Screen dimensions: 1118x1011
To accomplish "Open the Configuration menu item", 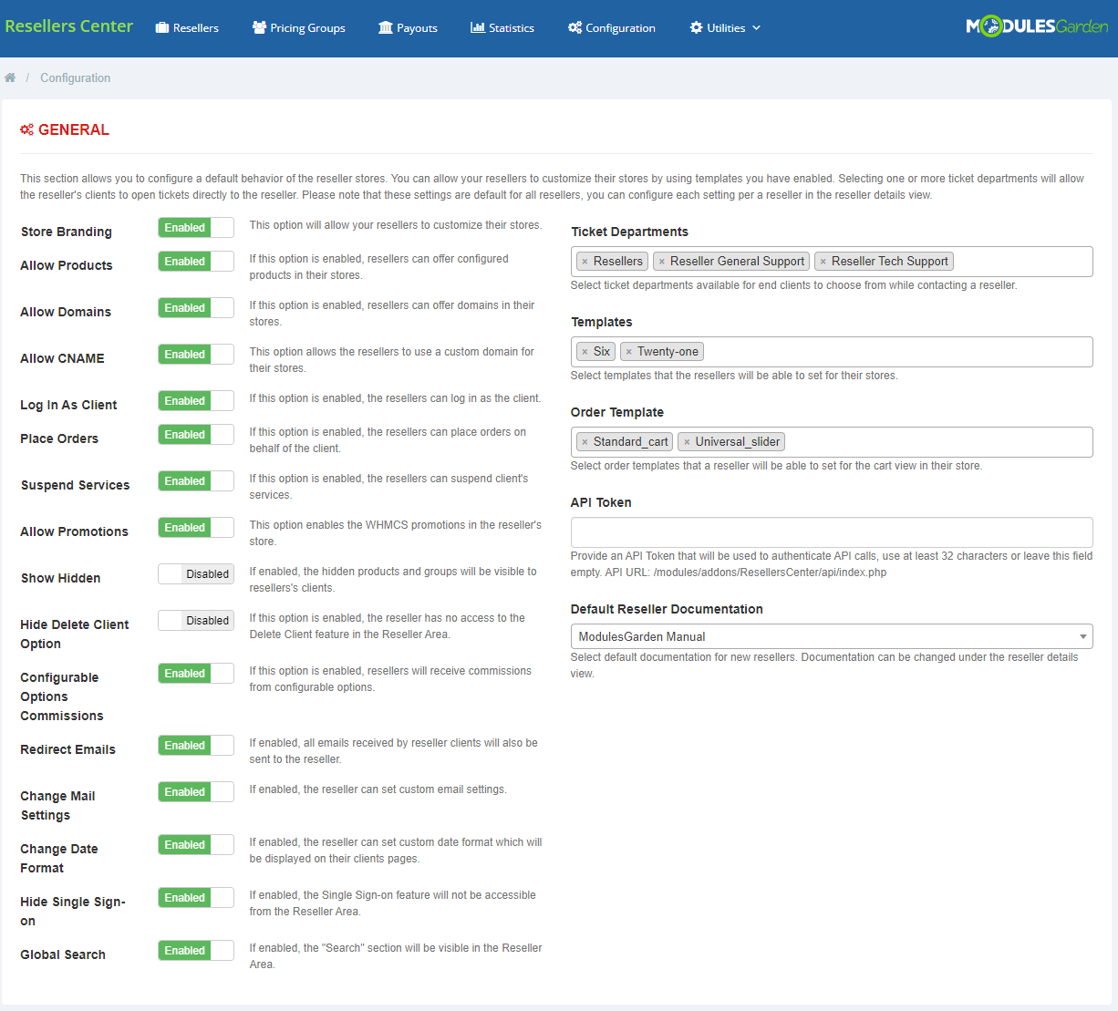I will click(x=612, y=28).
